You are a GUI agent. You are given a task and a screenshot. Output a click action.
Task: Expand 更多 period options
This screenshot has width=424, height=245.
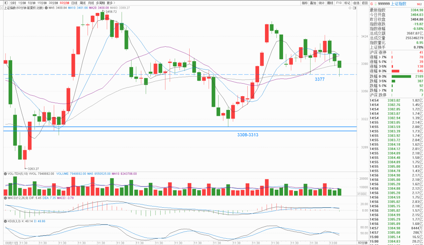(x=111, y=3)
